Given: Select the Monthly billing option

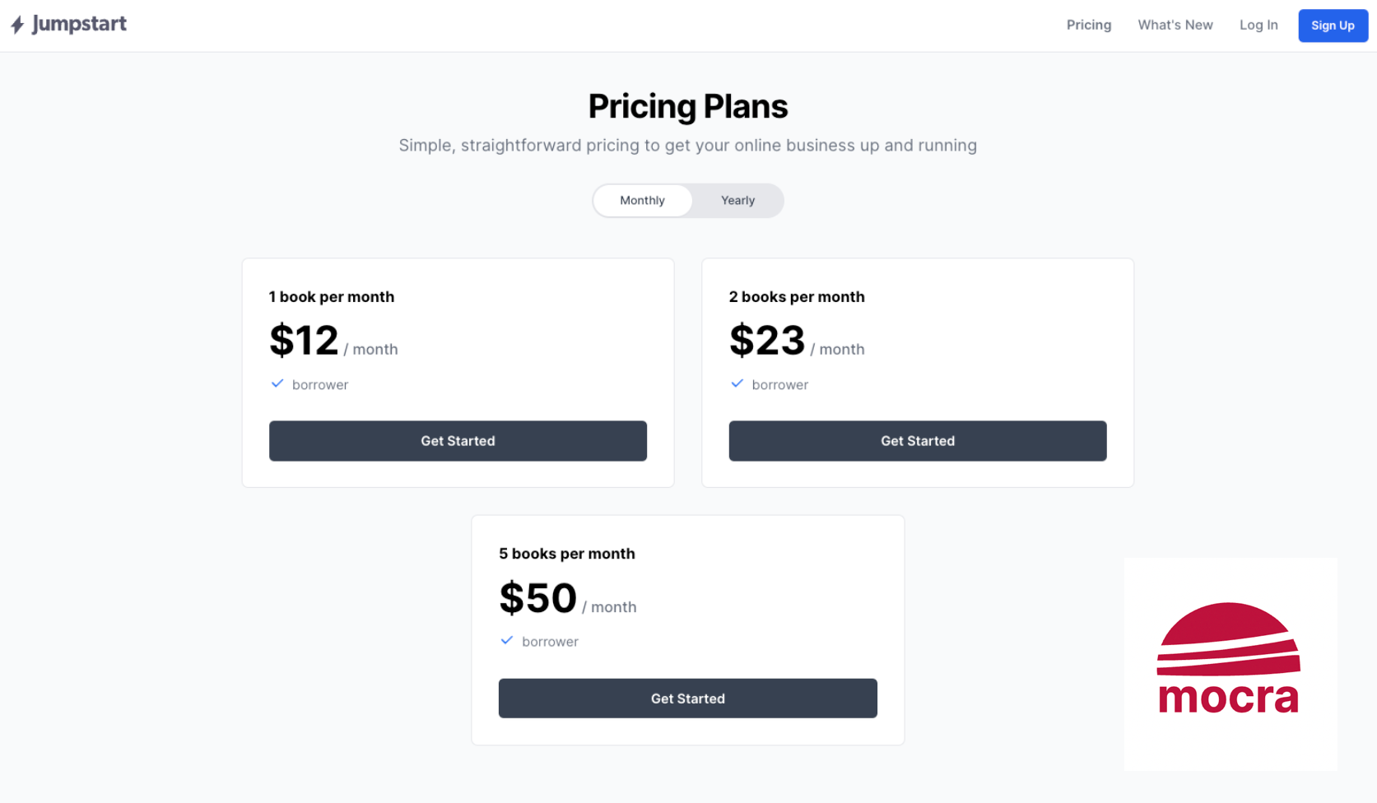Looking at the screenshot, I should [642, 200].
